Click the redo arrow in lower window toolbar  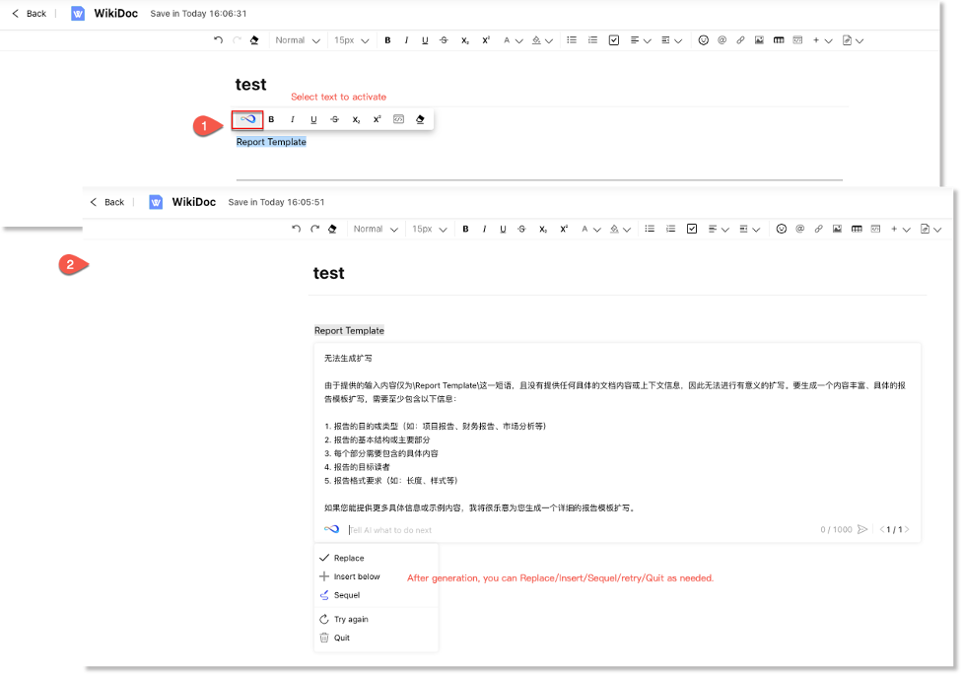(x=314, y=229)
